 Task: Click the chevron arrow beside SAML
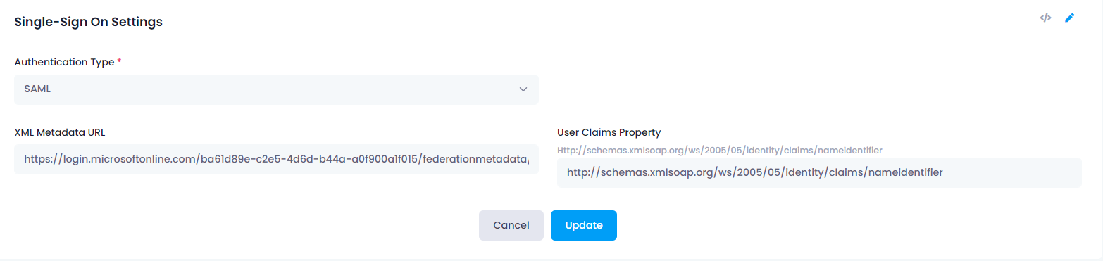click(x=523, y=89)
